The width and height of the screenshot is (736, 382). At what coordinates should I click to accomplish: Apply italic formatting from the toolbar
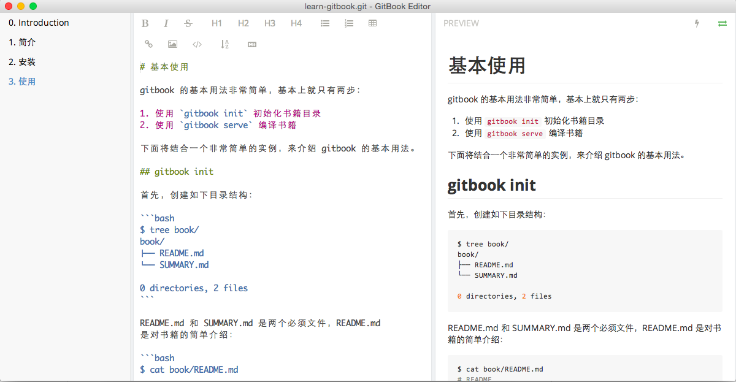point(166,23)
